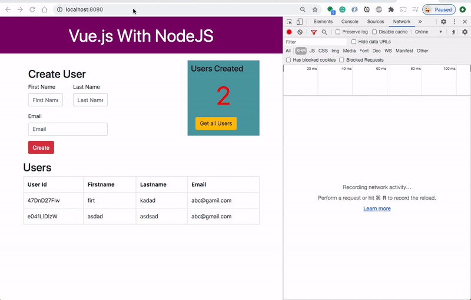Viewport: 471px width, 300px height.
Task: Activate DevTools inspect element picker
Action: click(x=289, y=22)
